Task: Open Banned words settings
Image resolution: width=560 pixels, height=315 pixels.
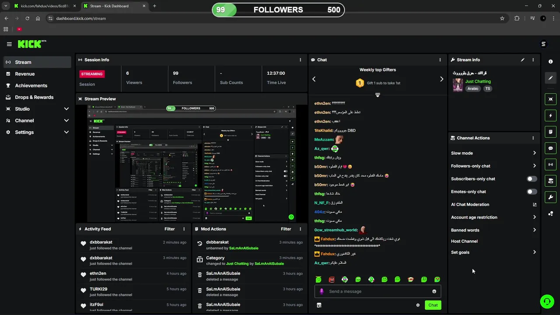Action: click(493, 230)
